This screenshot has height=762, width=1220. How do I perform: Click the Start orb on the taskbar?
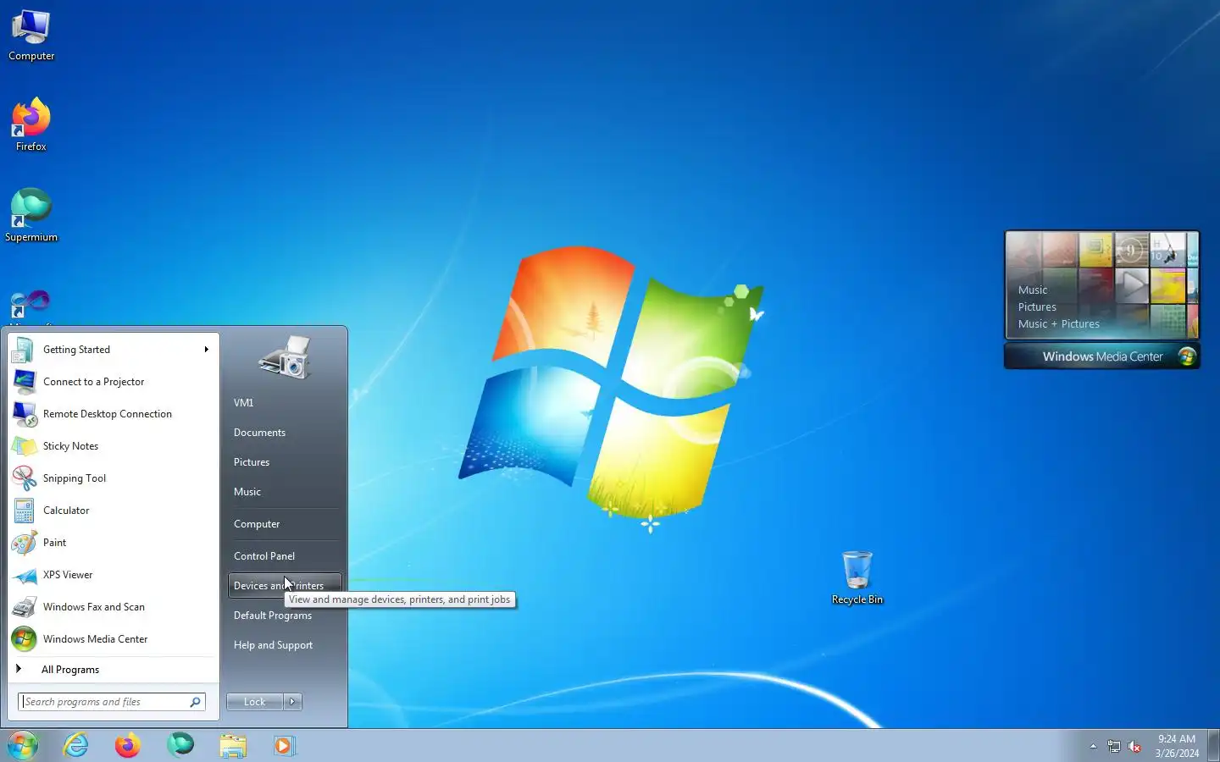[23, 746]
